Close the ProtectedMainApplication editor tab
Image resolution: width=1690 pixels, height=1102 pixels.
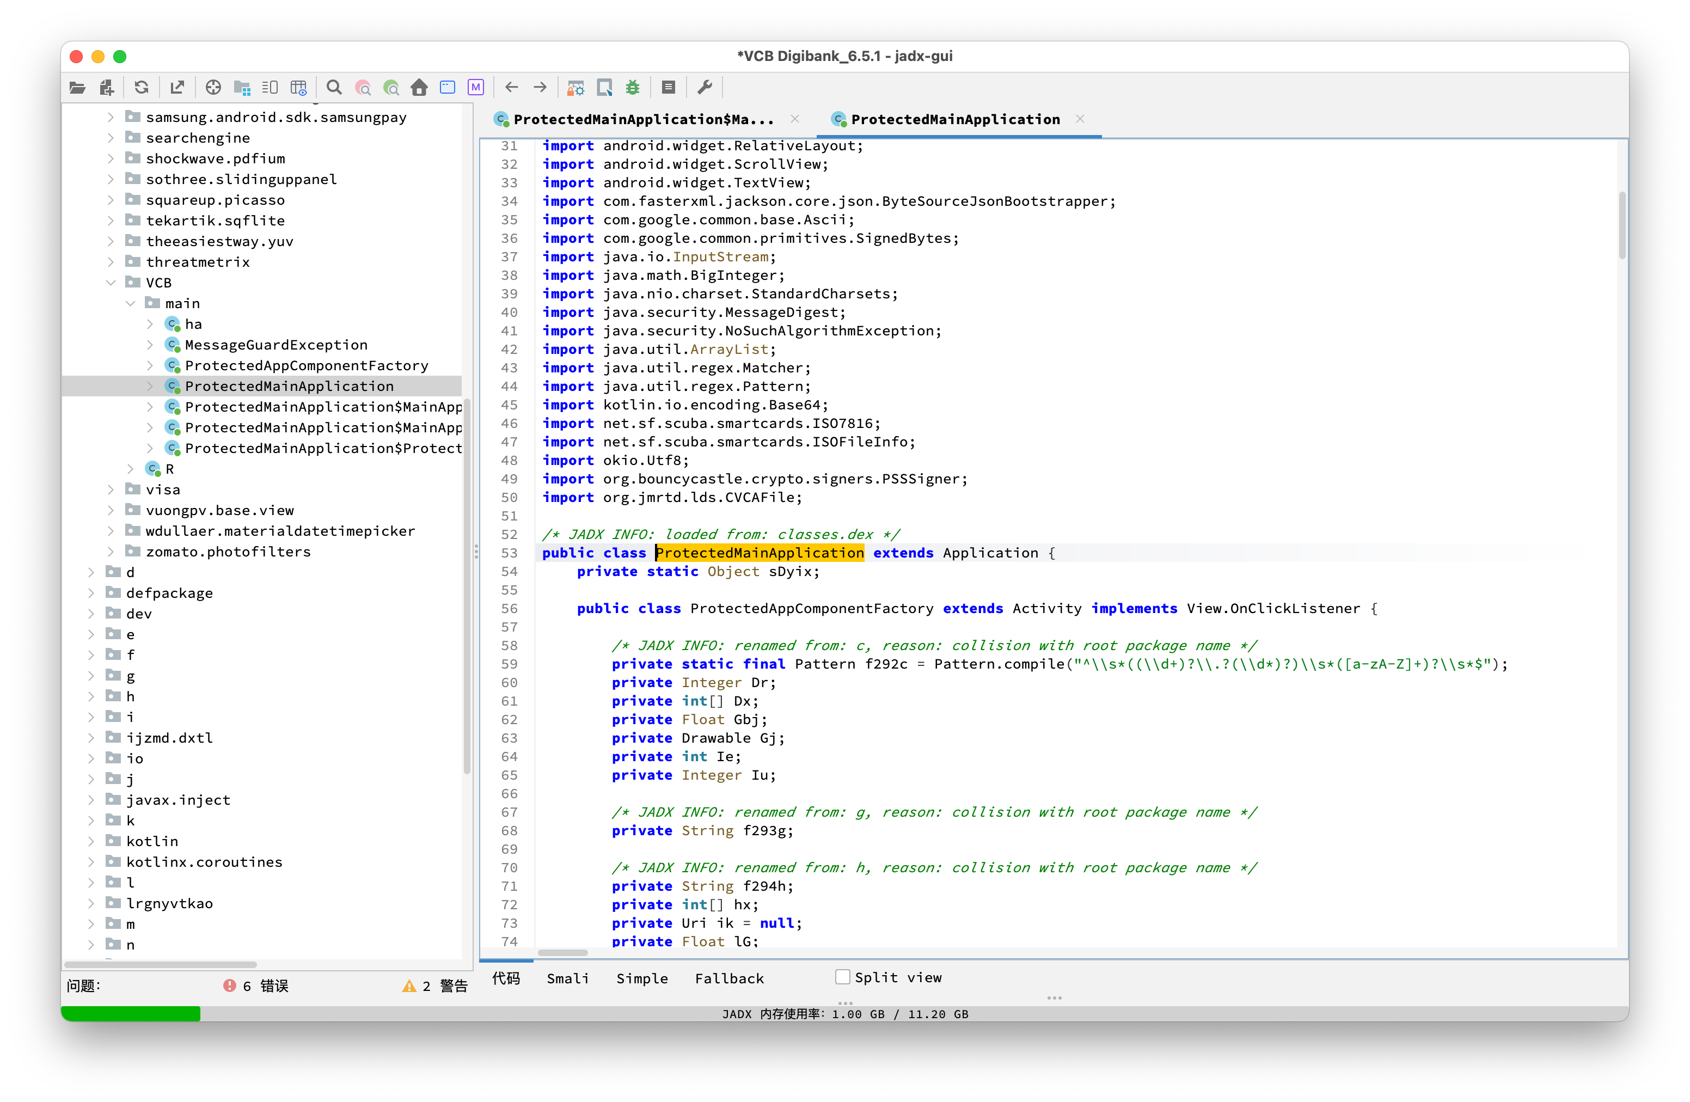pyautogui.click(x=1080, y=119)
